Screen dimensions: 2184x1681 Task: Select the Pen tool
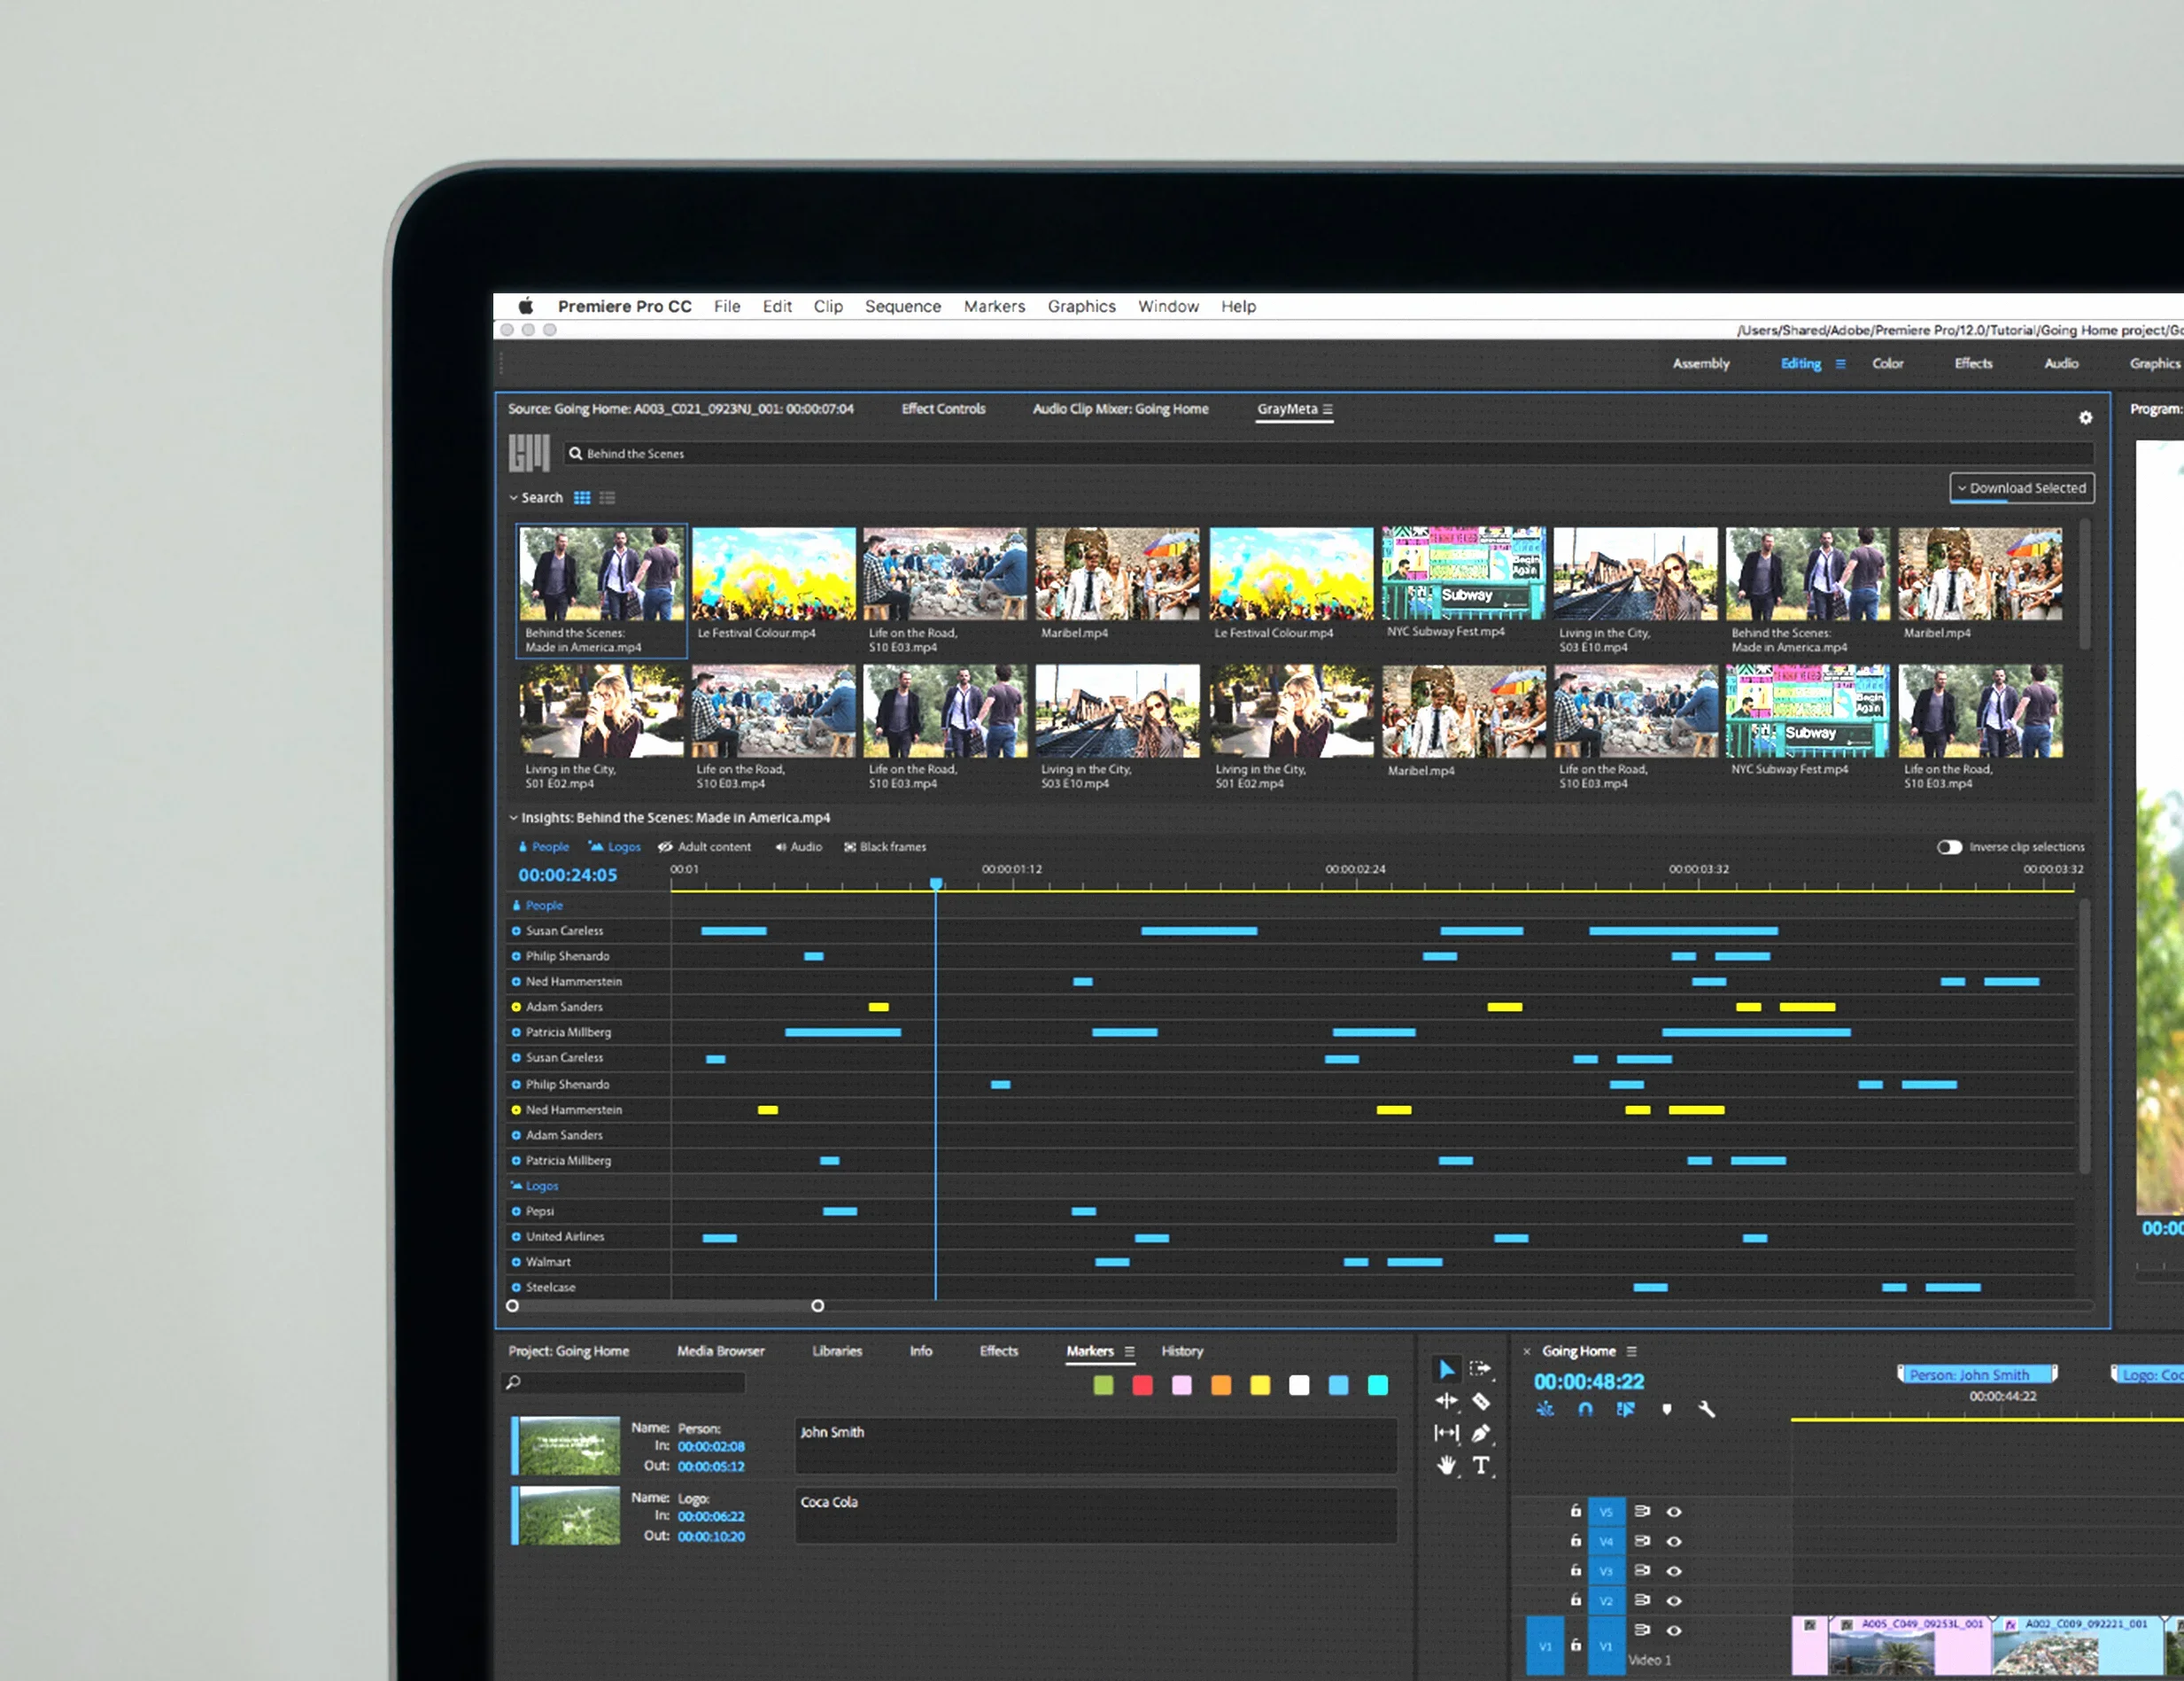[1481, 1433]
